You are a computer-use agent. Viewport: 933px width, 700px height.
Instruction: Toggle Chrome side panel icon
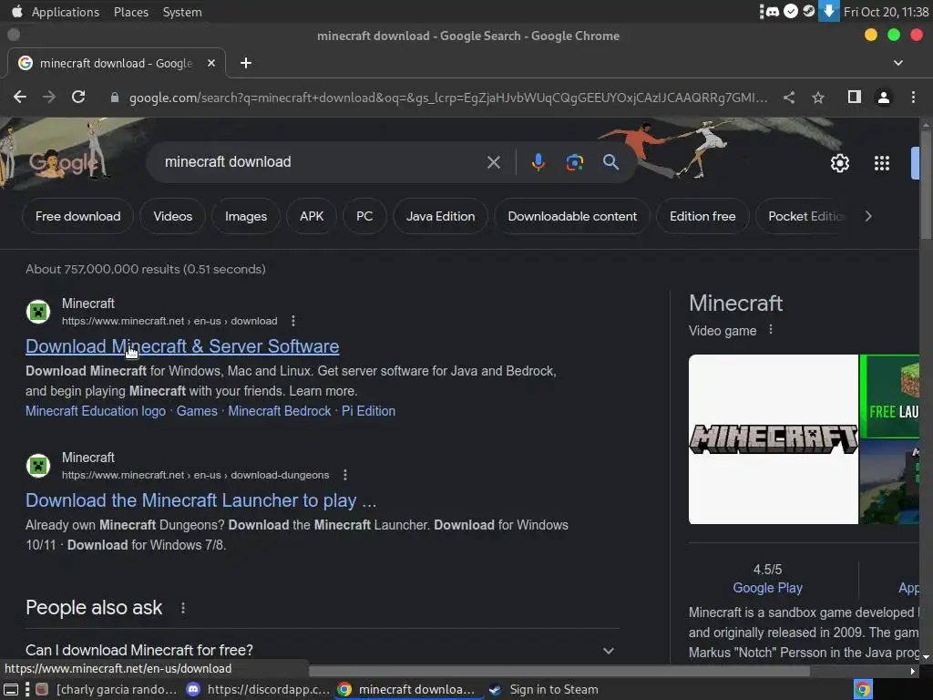(x=855, y=97)
